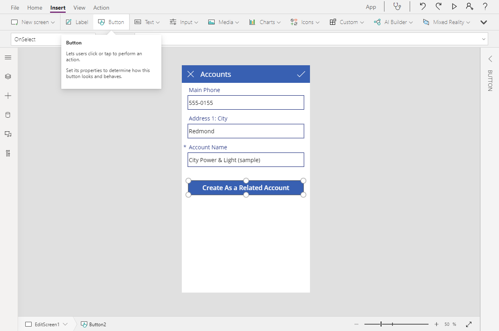Undo the last action

pos(423,6)
